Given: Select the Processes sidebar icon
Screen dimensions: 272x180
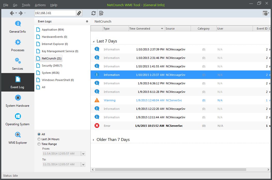Looking at the screenshot, I should pyautogui.click(x=17, y=45).
